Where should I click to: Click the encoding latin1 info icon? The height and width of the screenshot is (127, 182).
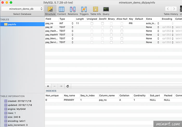click(x=6, y=121)
